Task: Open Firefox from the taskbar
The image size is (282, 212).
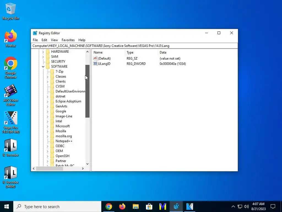Action: (122, 206)
